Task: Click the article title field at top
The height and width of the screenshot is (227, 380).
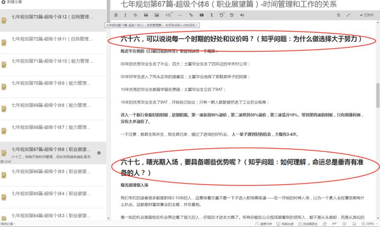Action: tap(245, 4)
